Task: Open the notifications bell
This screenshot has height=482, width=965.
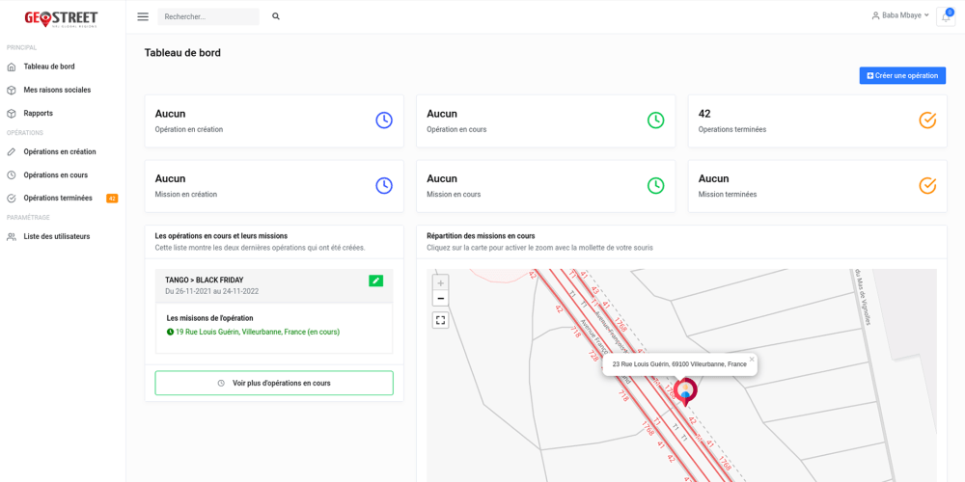Action: point(945,16)
